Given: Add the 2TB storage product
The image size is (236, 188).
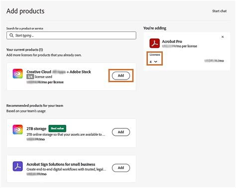Looking at the screenshot, I should (x=121, y=132).
